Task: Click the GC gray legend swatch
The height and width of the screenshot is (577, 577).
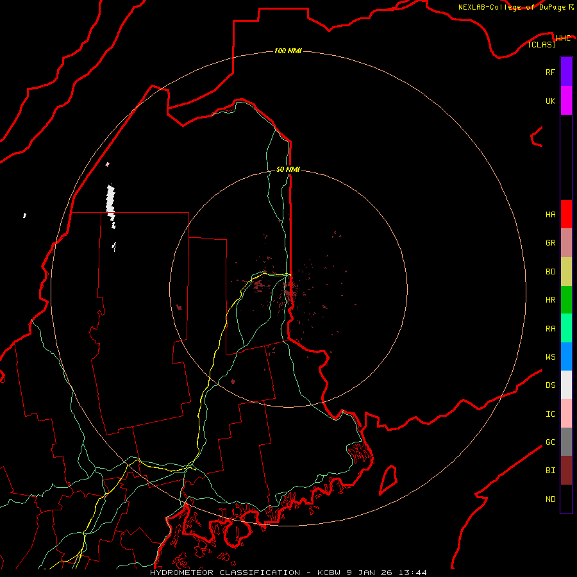Action: (566, 442)
